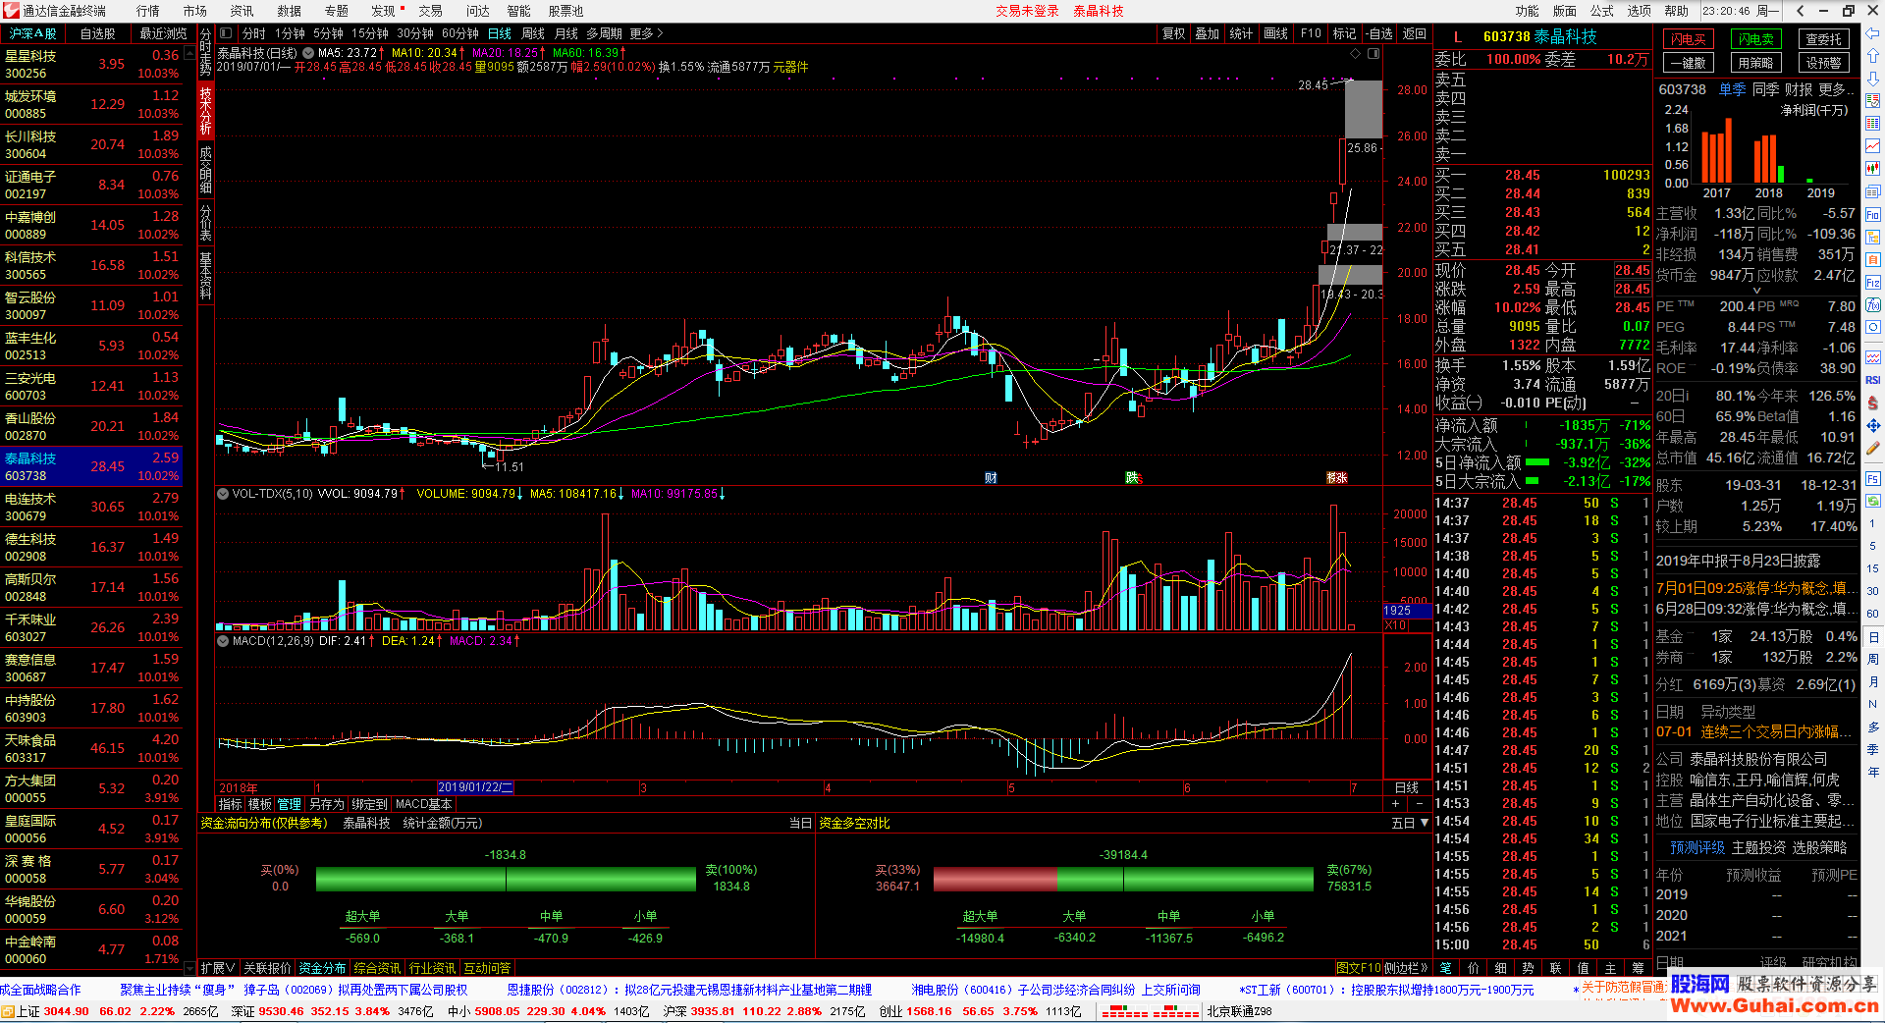Click the 闪电买 button
The height and width of the screenshot is (1023, 1885).
[x=1689, y=39]
